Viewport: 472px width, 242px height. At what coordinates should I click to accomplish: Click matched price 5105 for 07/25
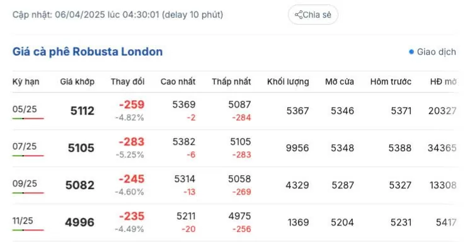tap(81, 148)
